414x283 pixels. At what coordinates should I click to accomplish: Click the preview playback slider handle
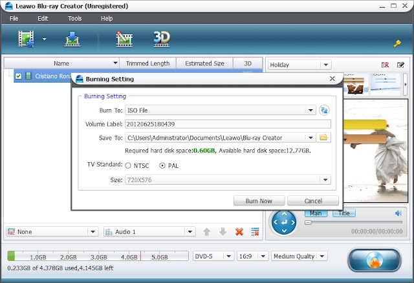(x=308, y=223)
